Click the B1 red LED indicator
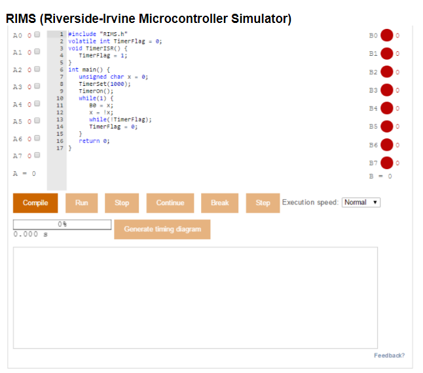This screenshot has width=423, height=373. click(387, 54)
